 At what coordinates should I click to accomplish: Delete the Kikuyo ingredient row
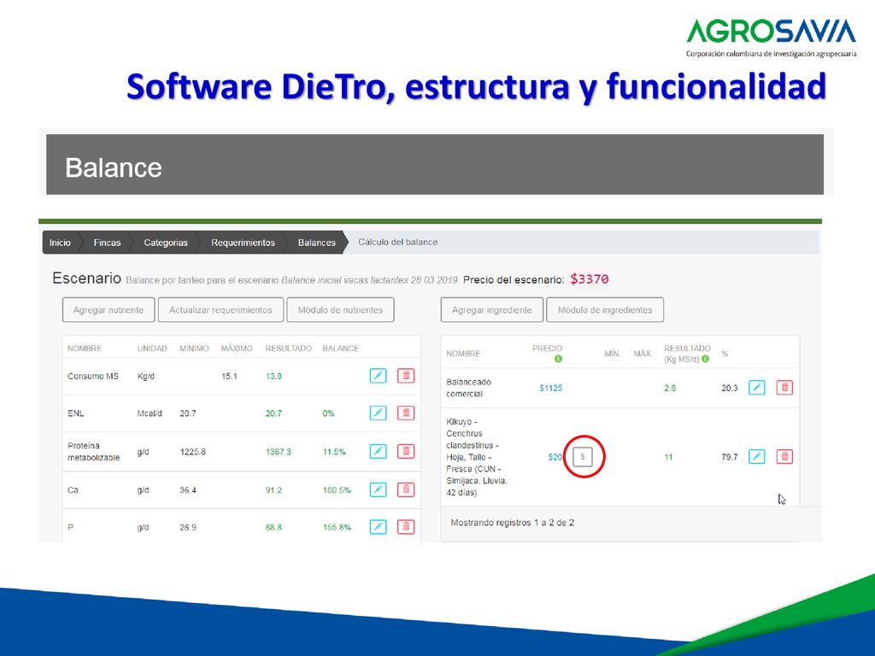coord(784,456)
